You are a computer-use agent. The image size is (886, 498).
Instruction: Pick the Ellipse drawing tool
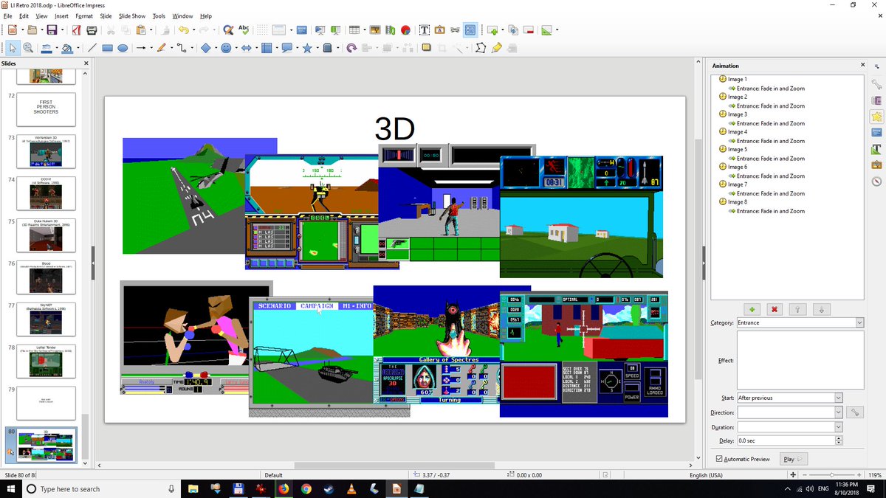point(123,48)
